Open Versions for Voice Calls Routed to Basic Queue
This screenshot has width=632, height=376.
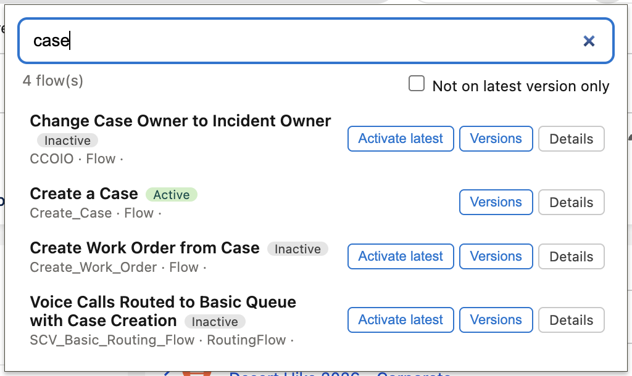(x=496, y=320)
